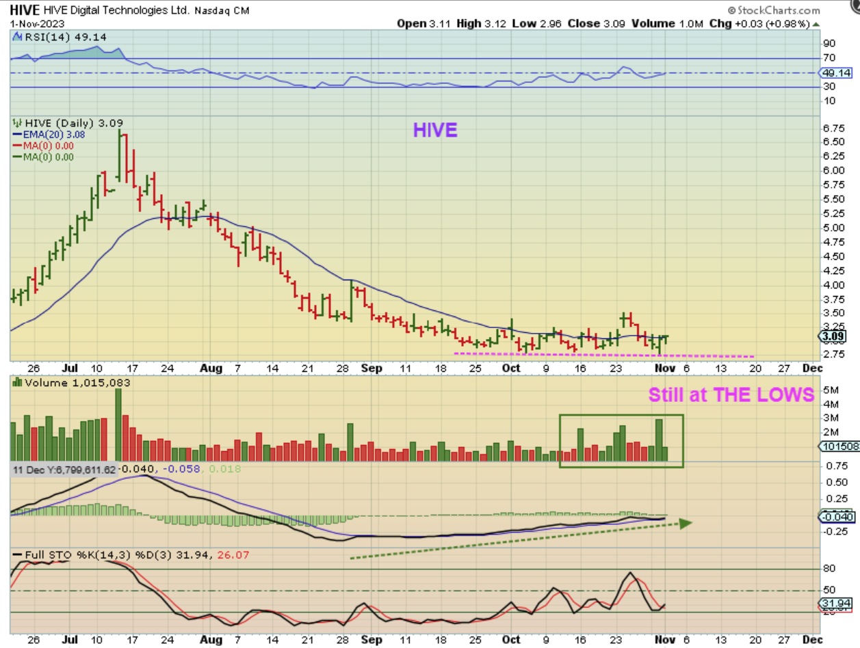
Task: Click the 31.94 stochastic value tag on axis
Action: coord(836,604)
